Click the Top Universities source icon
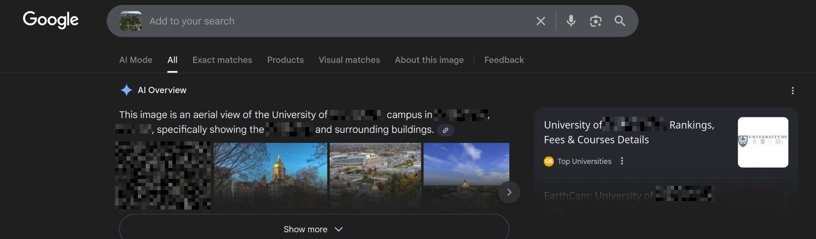The image size is (816, 239). (x=549, y=161)
